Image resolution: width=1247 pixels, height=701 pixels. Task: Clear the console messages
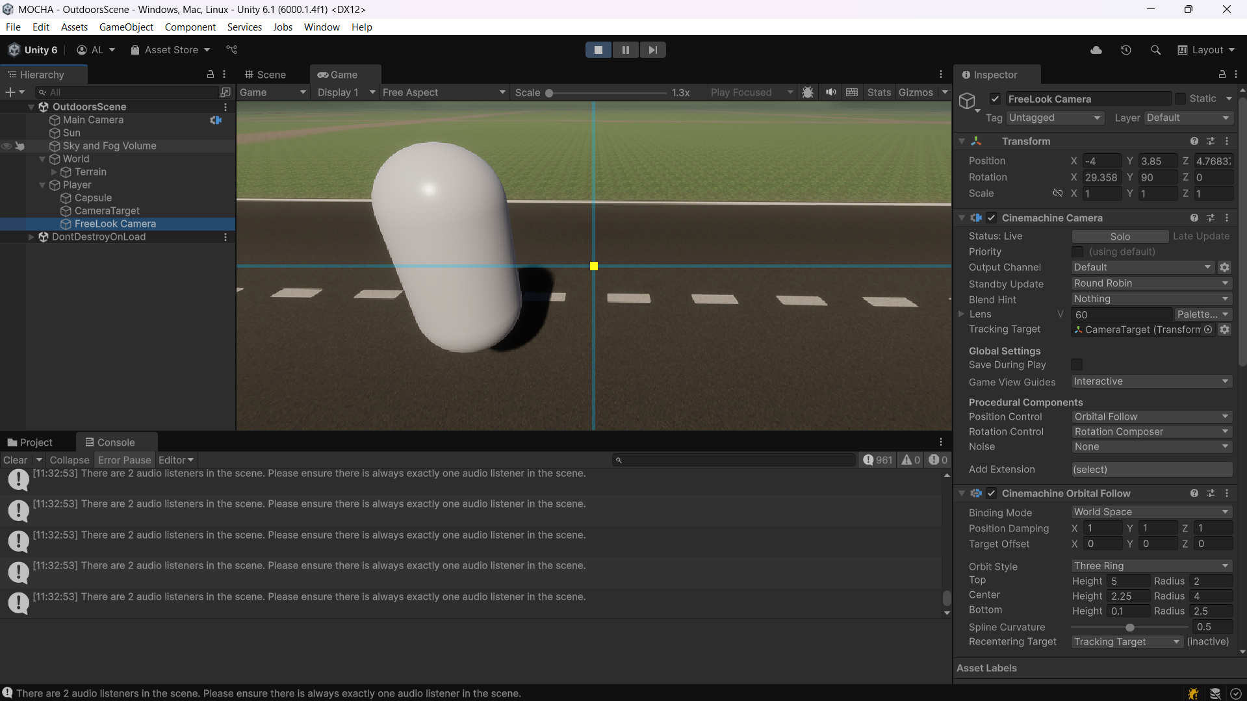click(15, 460)
